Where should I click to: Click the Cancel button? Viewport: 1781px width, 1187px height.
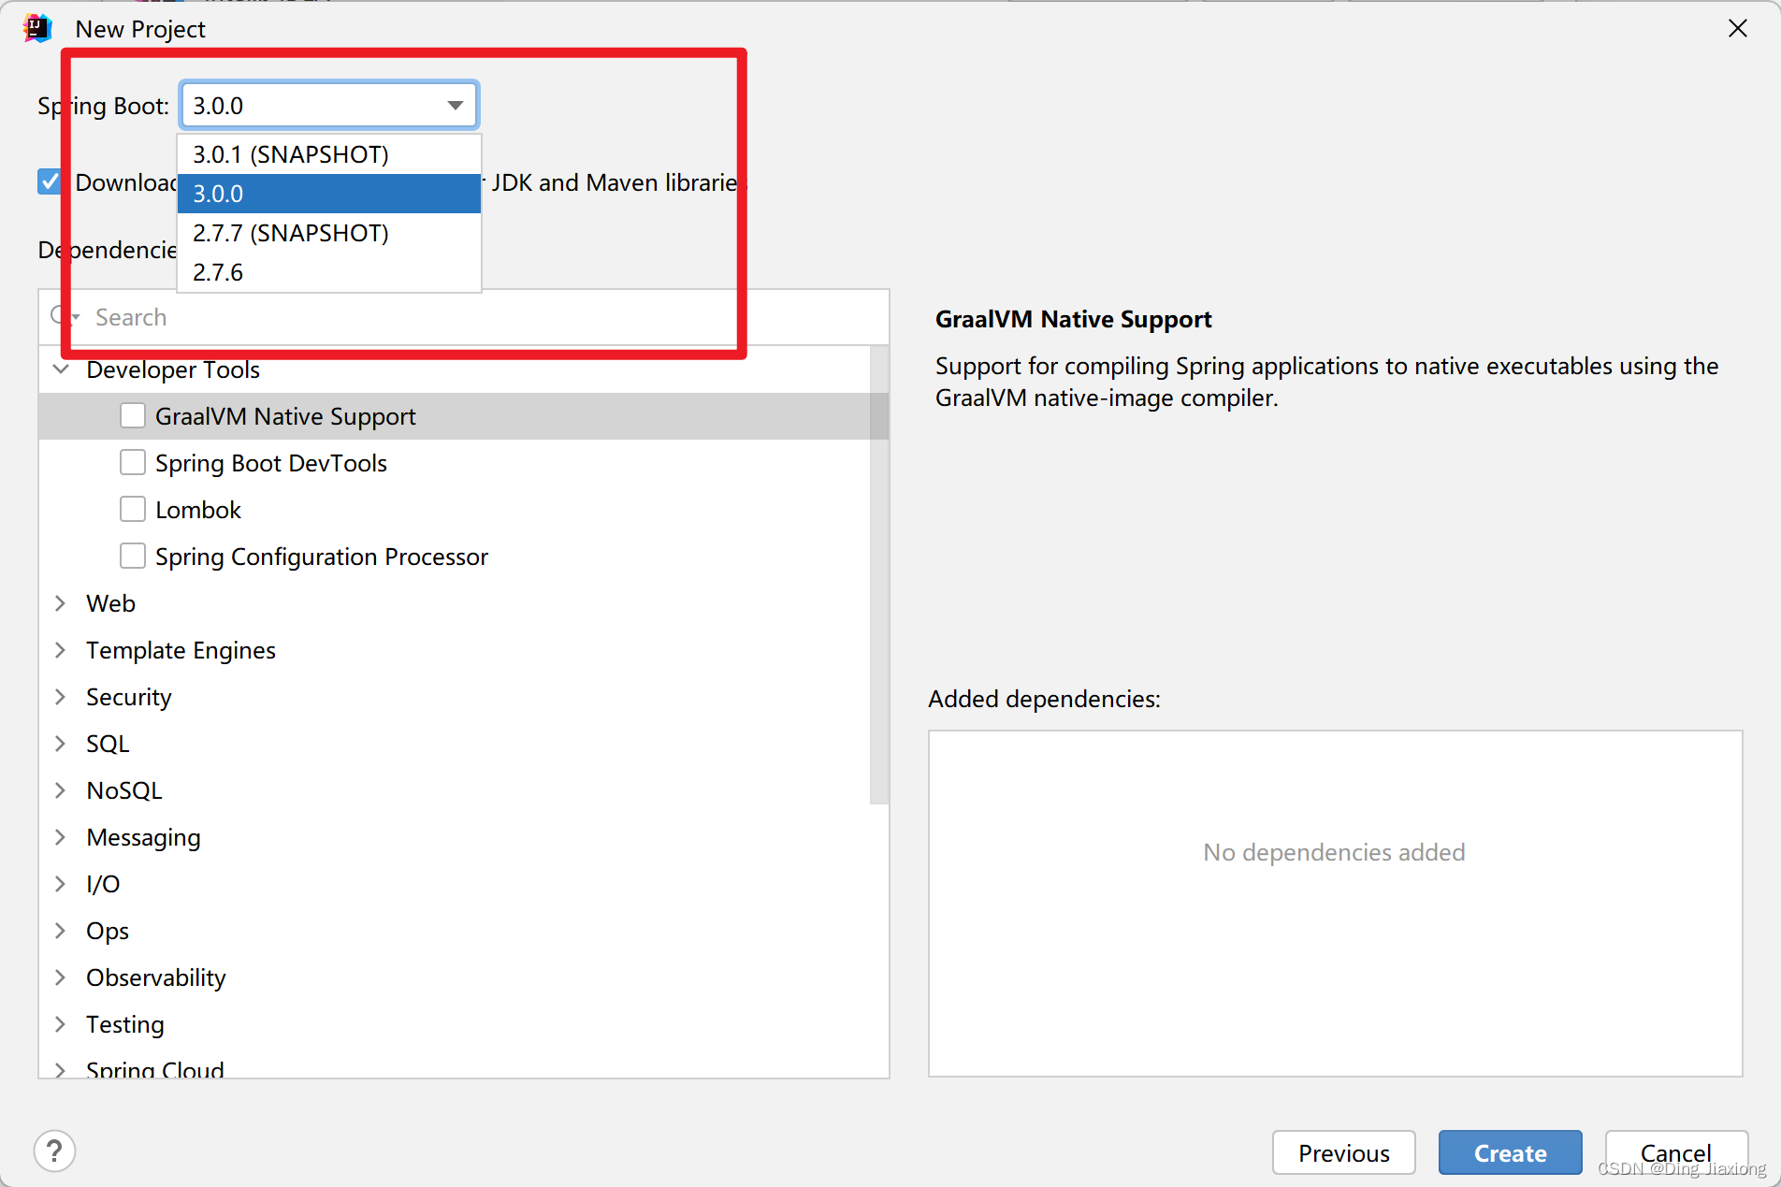click(1675, 1152)
